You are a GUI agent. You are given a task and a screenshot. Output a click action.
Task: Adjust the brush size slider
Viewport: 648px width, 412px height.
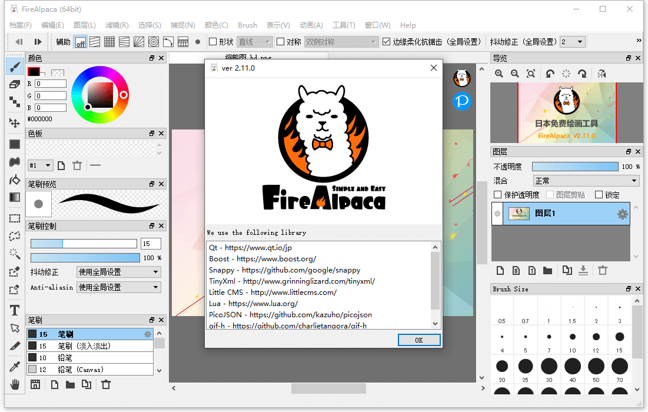coord(84,244)
